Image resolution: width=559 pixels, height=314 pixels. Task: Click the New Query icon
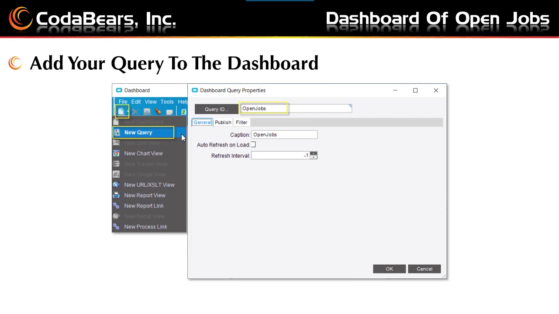point(116,133)
